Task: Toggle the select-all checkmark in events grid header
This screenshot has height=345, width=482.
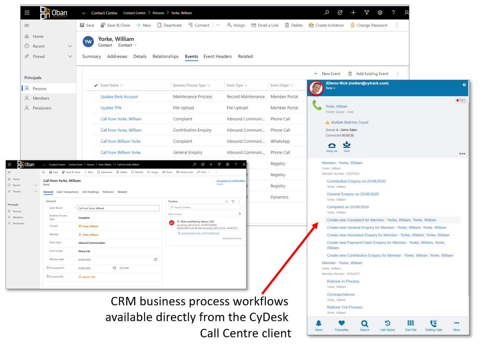Action: point(96,86)
